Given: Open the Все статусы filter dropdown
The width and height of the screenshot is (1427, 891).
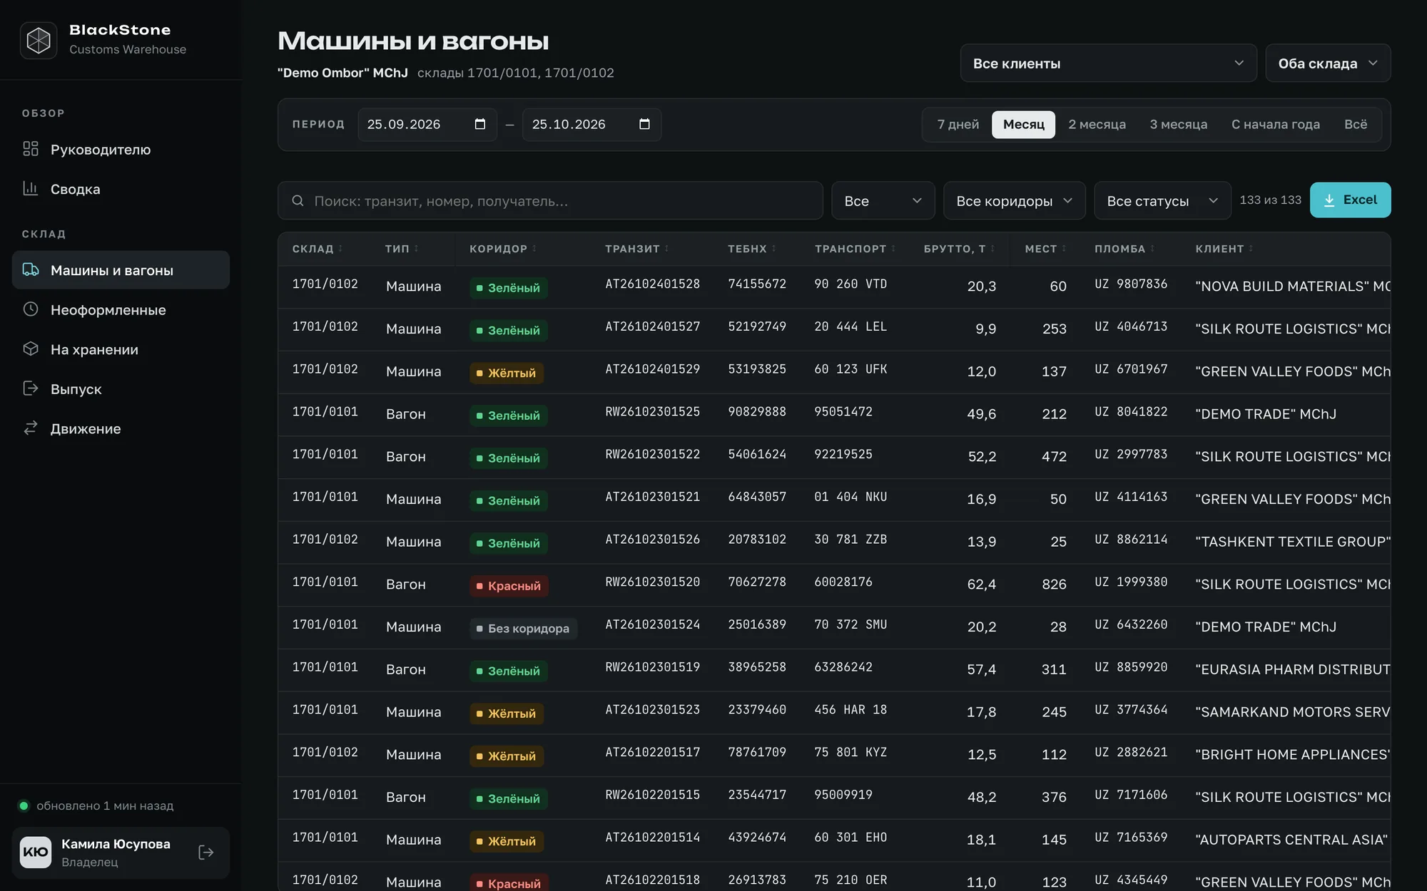Looking at the screenshot, I should pos(1162,201).
